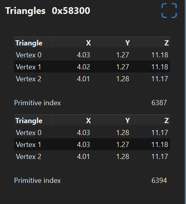Image resolution: width=186 pixels, height=204 pixels.
Task: Click the Z column header in first table
Action: [150, 43]
